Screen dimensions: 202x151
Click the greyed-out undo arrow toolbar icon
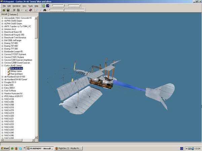(22, 10)
